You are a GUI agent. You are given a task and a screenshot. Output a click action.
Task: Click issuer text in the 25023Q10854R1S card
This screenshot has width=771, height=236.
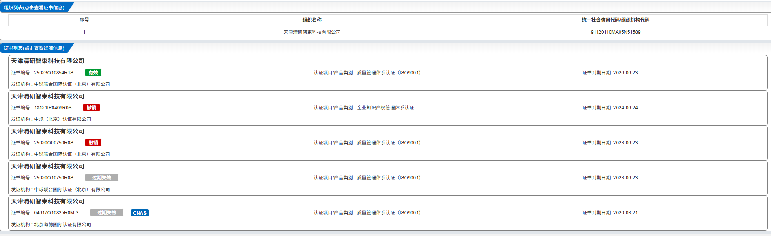pos(72,84)
